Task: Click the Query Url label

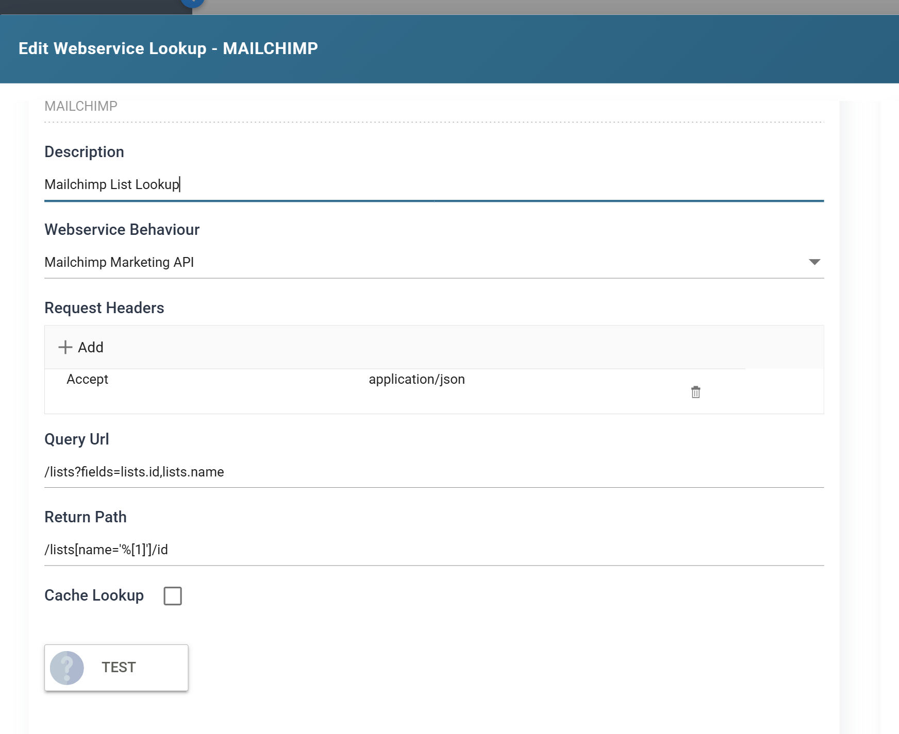Action: [x=77, y=439]
